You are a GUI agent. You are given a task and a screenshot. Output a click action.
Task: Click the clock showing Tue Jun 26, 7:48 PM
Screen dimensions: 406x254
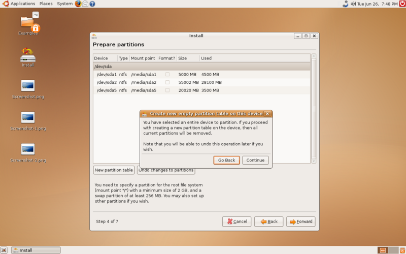pos(377,4)
